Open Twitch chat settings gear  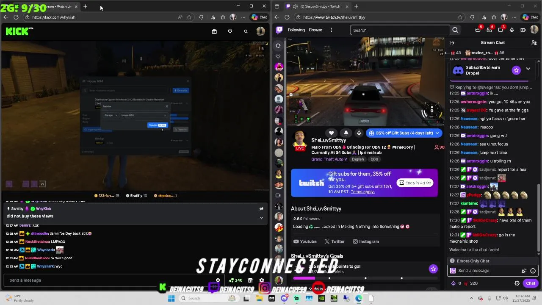pos(517,283)
